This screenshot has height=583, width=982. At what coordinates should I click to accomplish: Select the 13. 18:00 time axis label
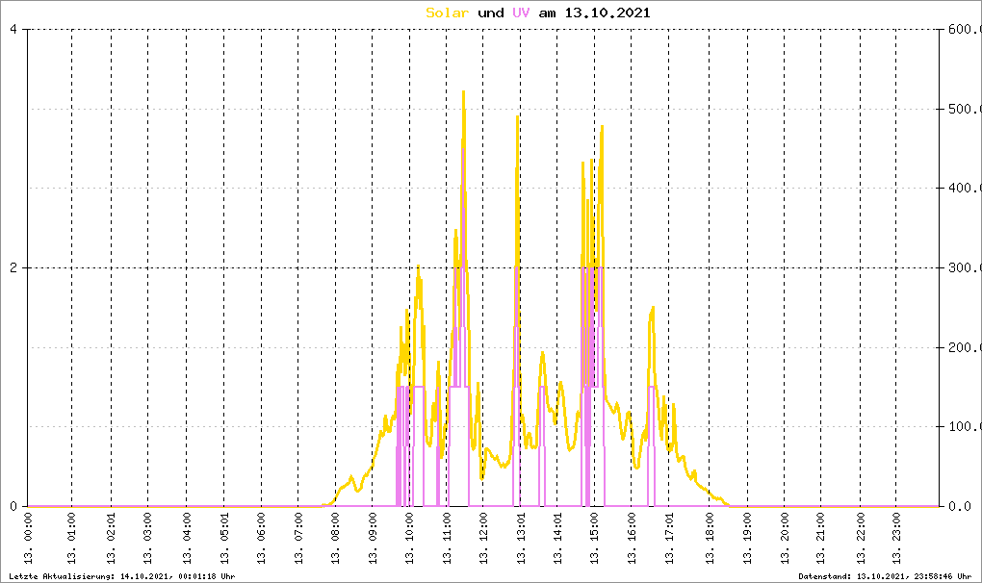pos(710,538)
